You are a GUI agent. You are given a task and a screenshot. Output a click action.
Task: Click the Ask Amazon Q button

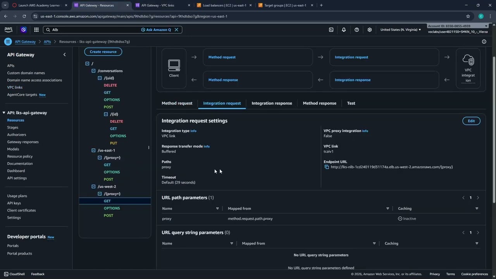pyautogui.click(x=156, y=30)
